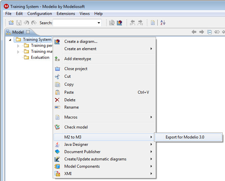Click the Create a diagram menu icon

(x=57, y=42)
